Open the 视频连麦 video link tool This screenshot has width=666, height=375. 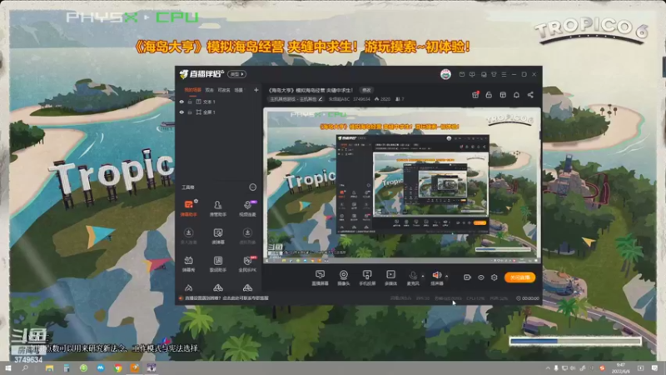point(247,208)
